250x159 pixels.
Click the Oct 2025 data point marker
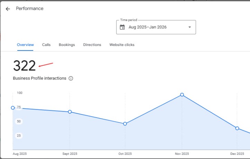(x=125, y=124)
